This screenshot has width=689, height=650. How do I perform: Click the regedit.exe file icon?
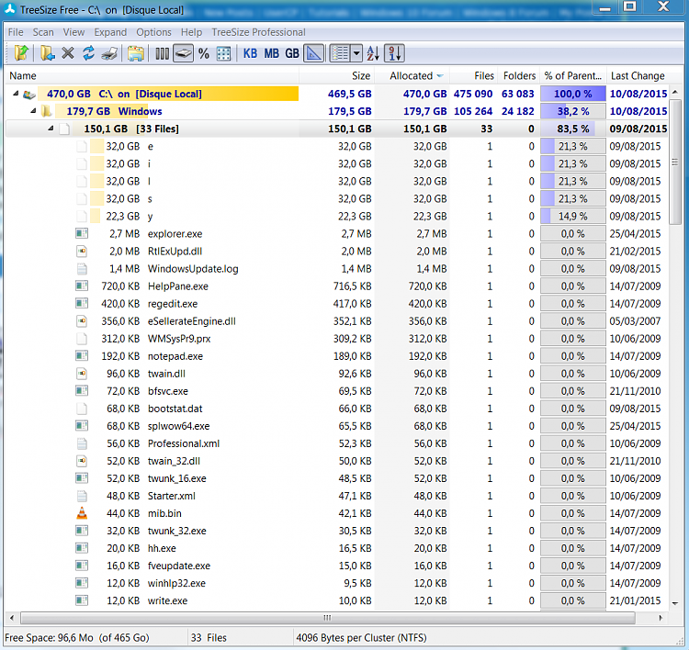pyautogui.click(x=82, y=303)
